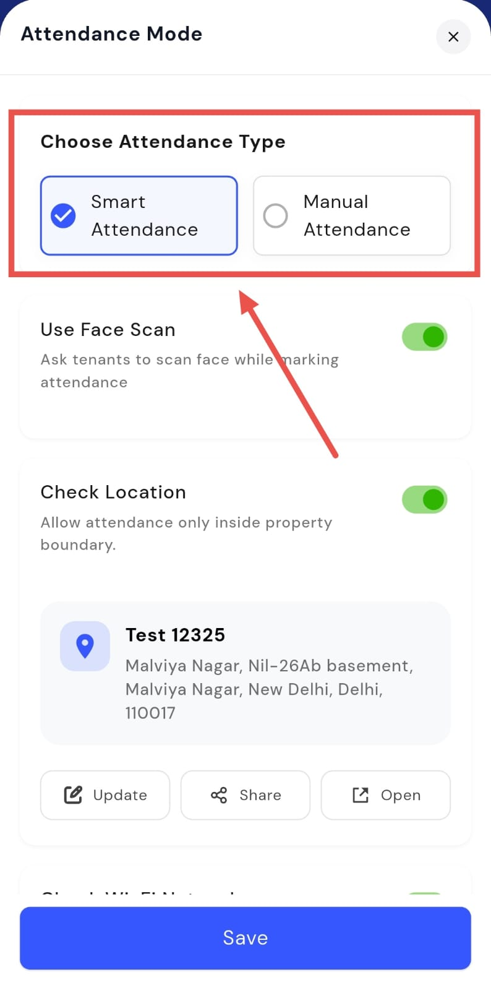Tap the Choose Attendance Type heading

pyautogui.click(x=163, y=142)
